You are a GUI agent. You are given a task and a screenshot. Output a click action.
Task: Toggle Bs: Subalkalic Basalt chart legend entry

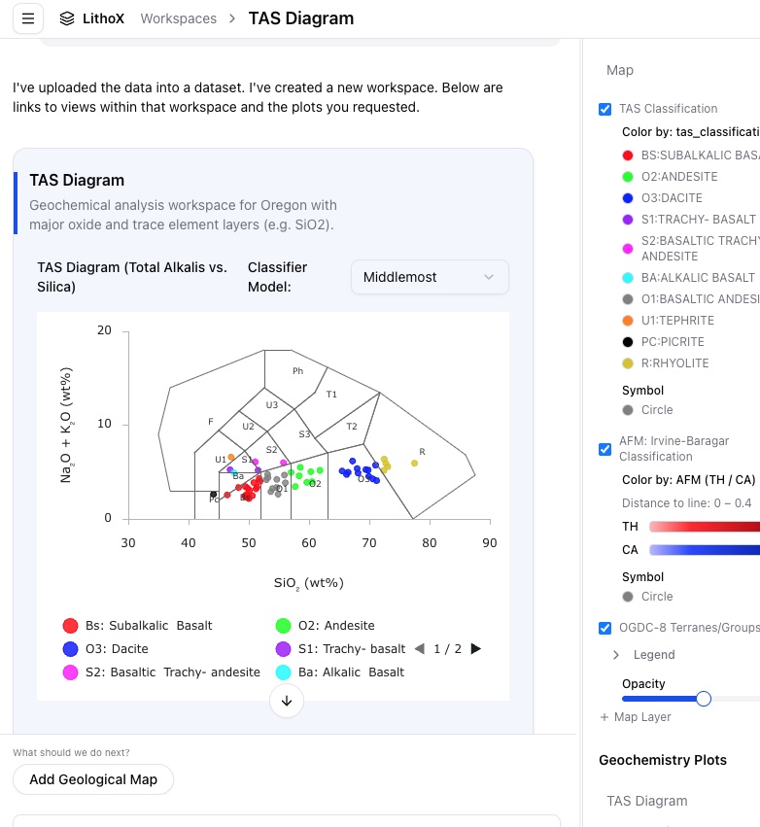(137, 626)
